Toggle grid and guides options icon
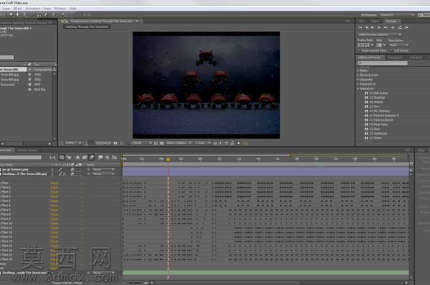The image size is (430, 285). (85, 143)
